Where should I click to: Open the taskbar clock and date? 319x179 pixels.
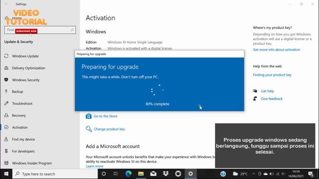click(x=296, y=174)
